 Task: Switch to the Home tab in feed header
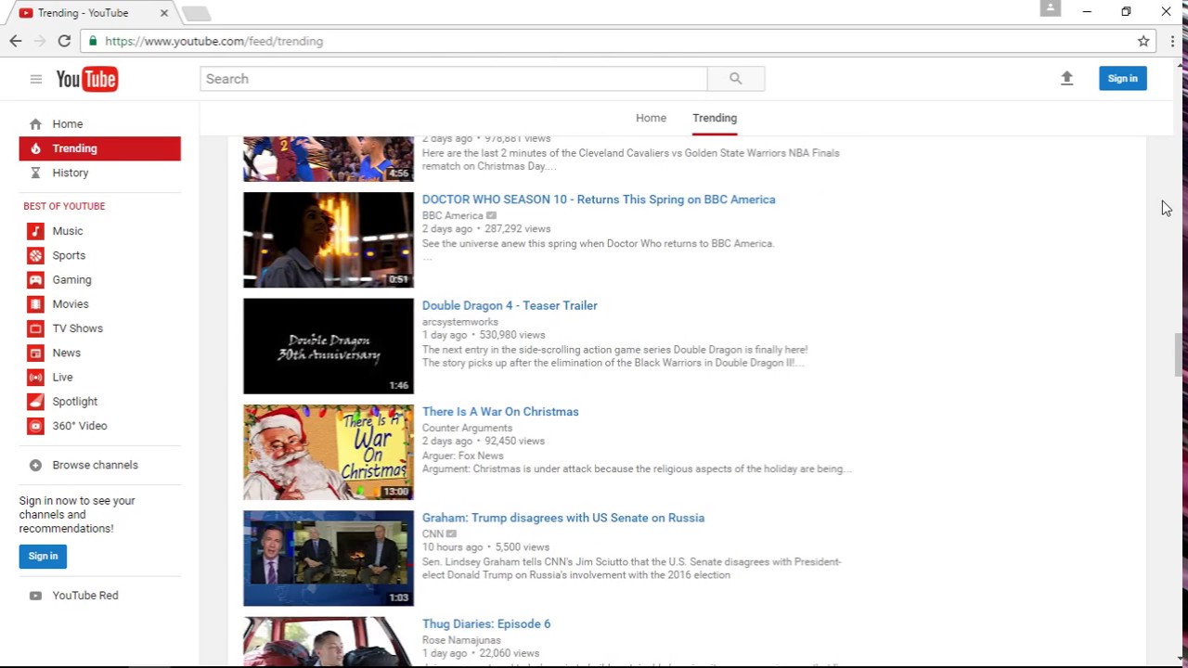[x=651, y=118]
